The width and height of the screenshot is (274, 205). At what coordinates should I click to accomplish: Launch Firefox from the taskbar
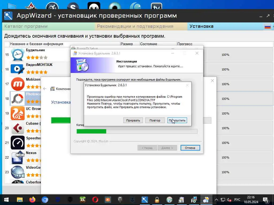tap(32, 200)
